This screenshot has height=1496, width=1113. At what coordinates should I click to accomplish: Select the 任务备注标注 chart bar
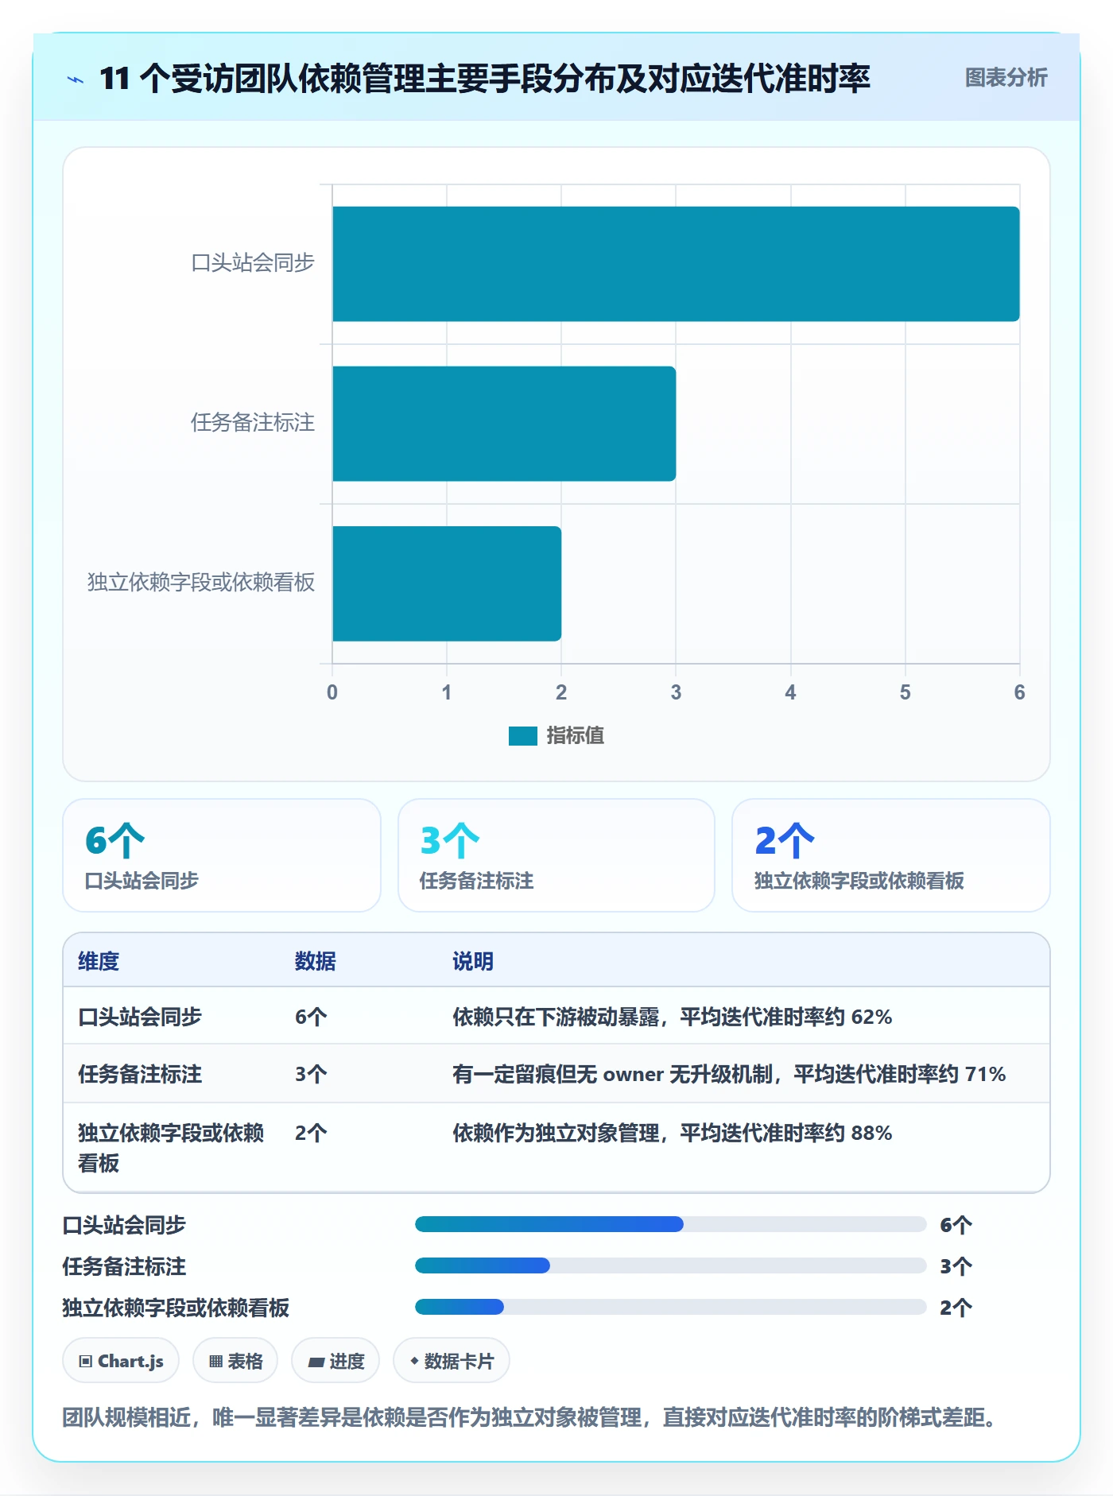point(504,424)
